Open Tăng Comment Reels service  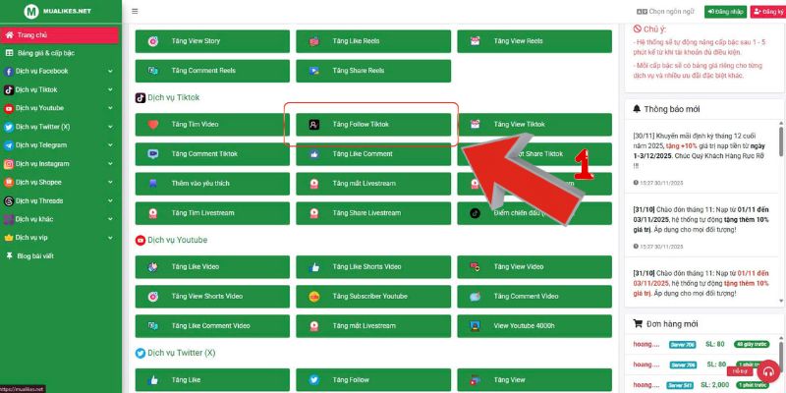[x=212, y=71]
